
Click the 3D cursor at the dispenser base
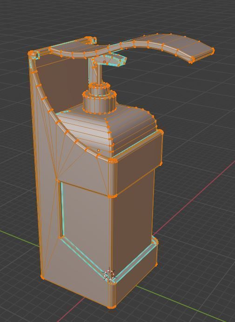point(109,275)
